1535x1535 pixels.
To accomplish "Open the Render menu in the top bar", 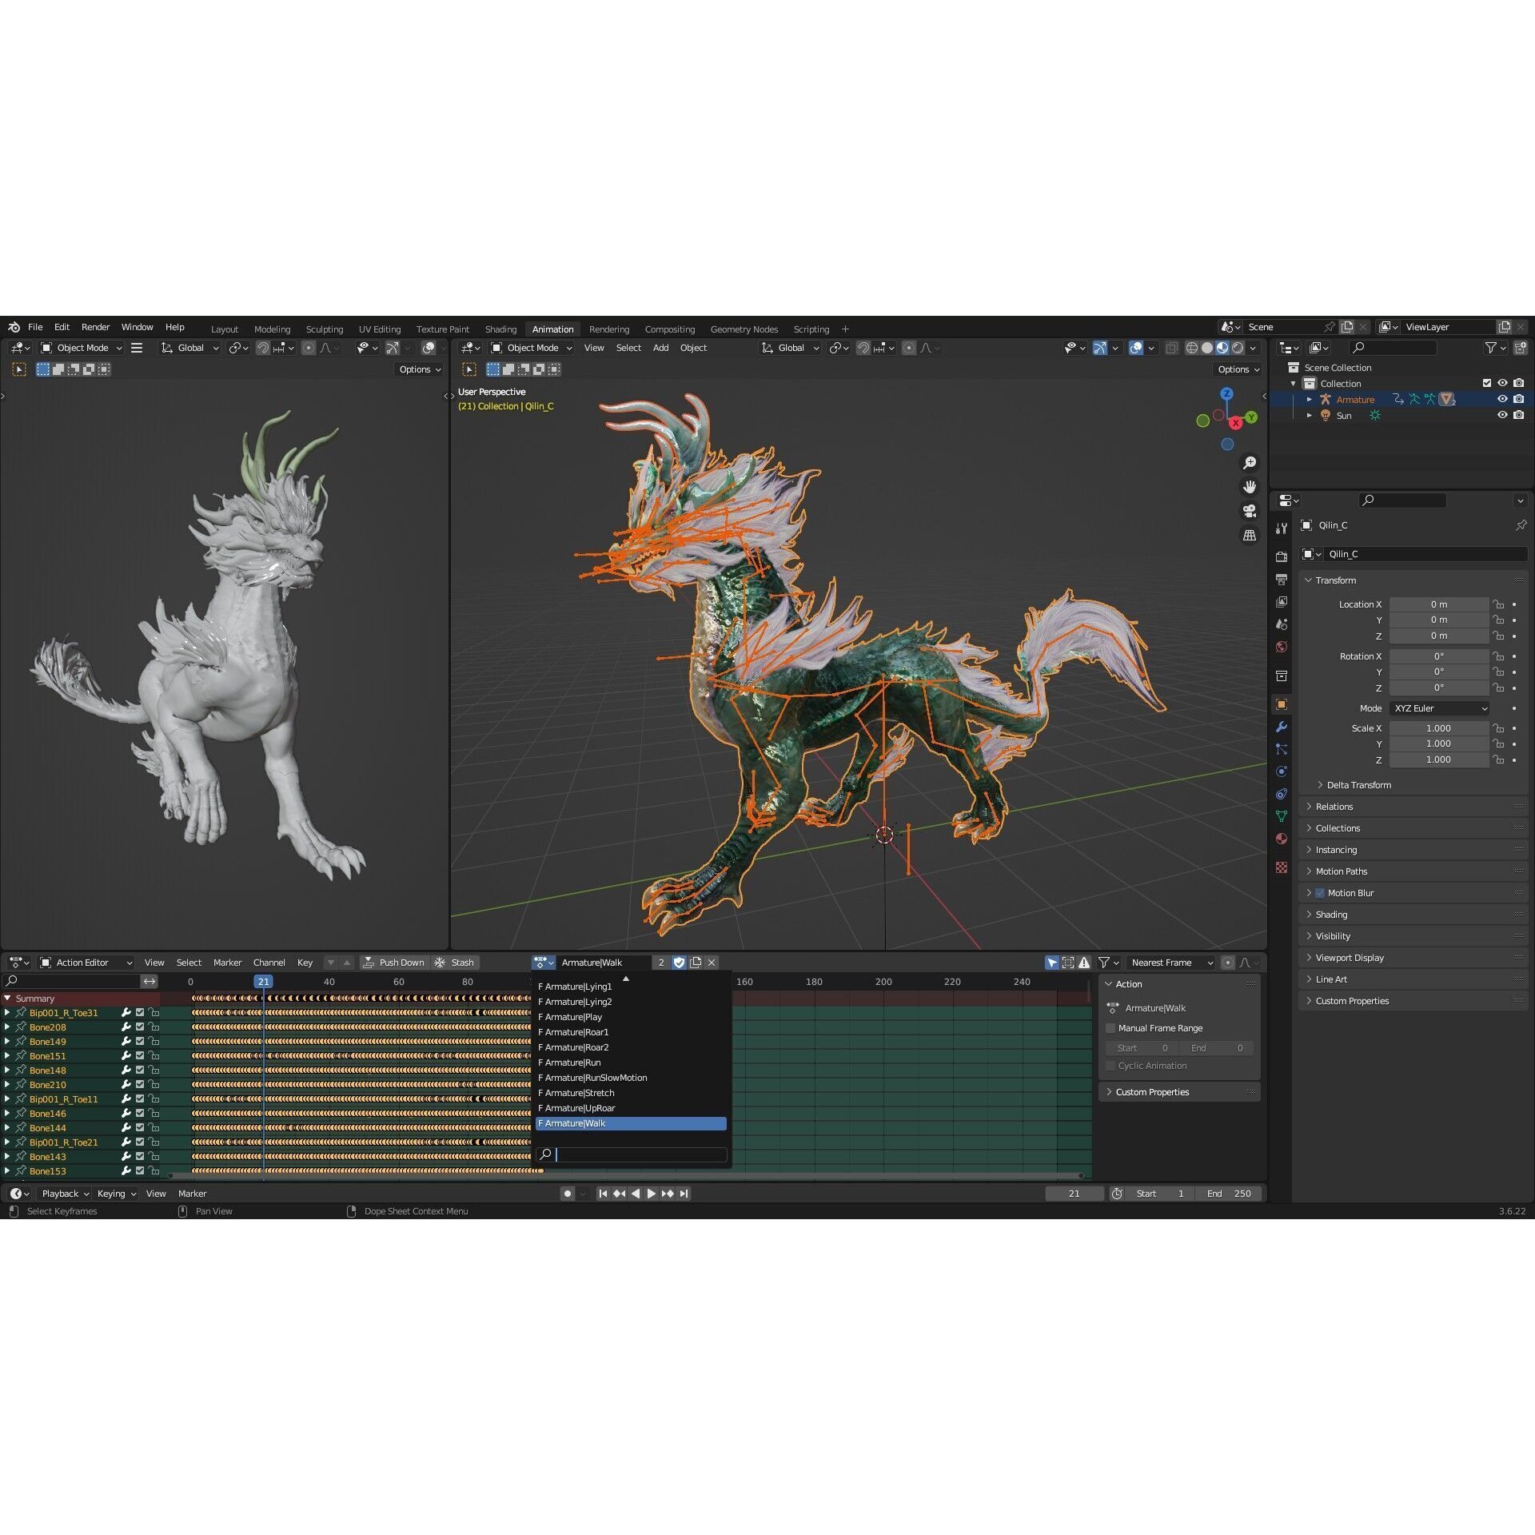I will point(96,326).
